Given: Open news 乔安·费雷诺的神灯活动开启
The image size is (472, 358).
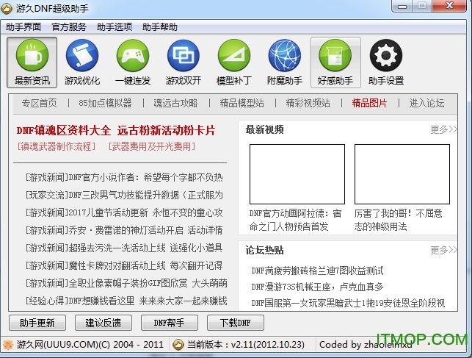Looking at the screenshot, I should 124,231.
